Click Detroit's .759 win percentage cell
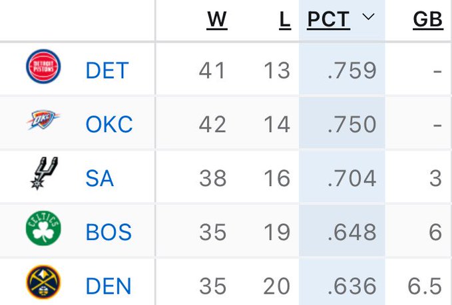The height and width of the screenshot is (305, 452). [x=351, y=70]
